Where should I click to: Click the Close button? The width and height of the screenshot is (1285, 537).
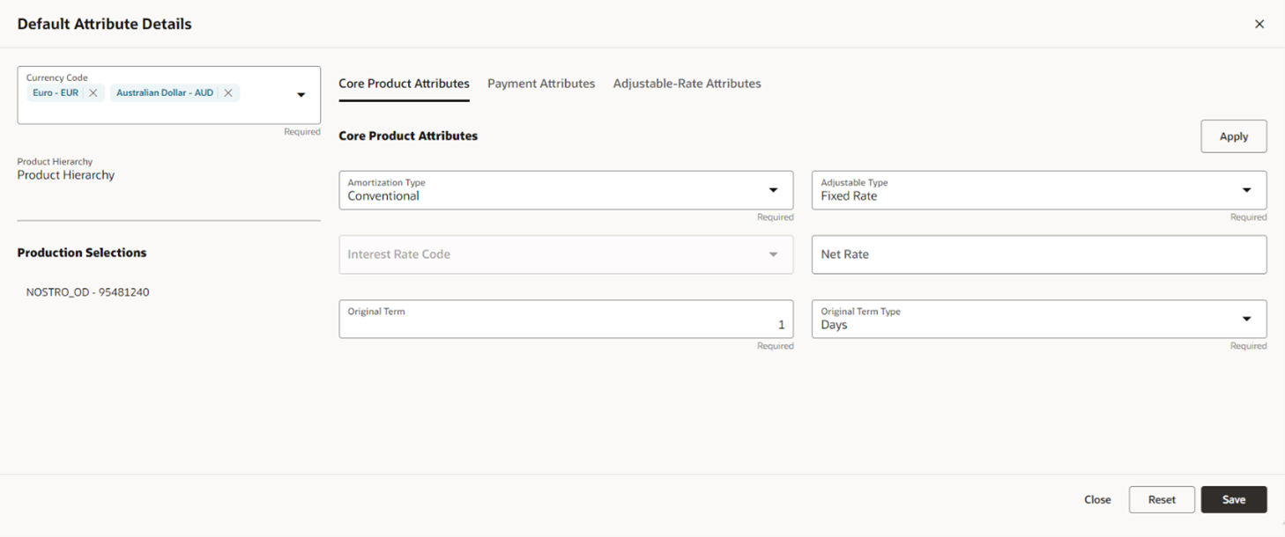(1096, 499)
